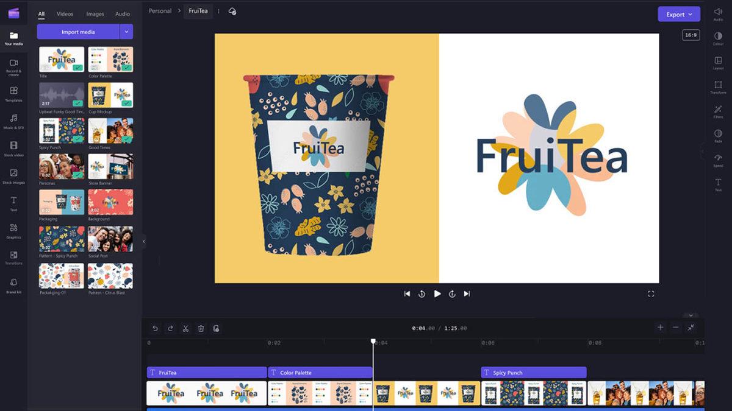This screenshot has height=411, width=732.
Task: Click the trash delete icon above timeline
Action: pos(201,328)
